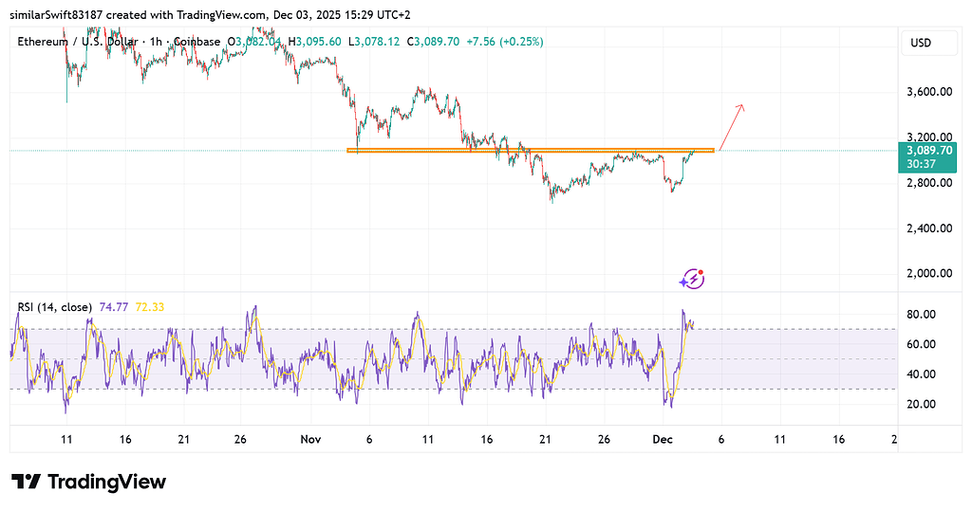
Task: Click the 20.00 level on RSI scale
Action: (923, 404)
